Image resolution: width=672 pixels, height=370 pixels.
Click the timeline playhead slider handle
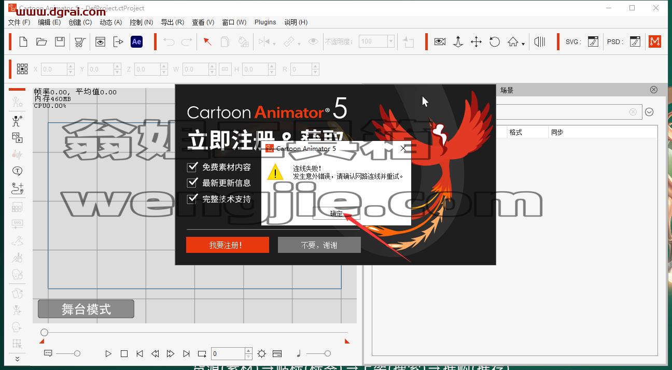point(45,332)
